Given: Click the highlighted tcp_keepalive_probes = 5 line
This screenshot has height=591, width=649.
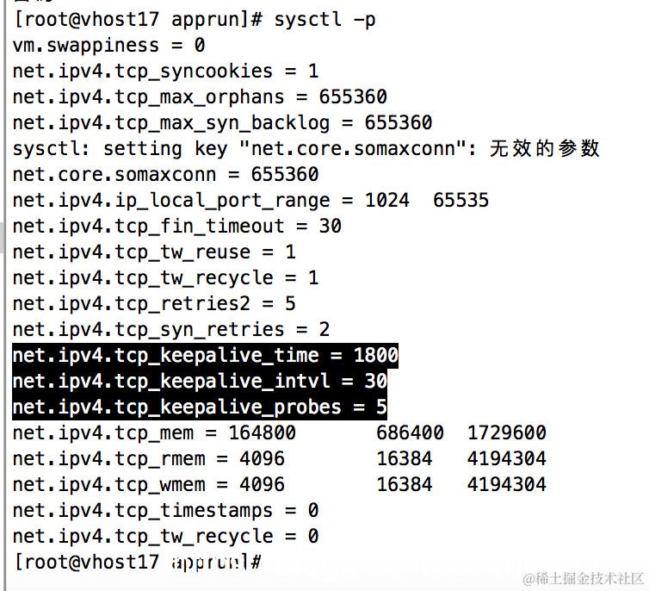Looking at the screenshot, I should (x=200, y=407).
